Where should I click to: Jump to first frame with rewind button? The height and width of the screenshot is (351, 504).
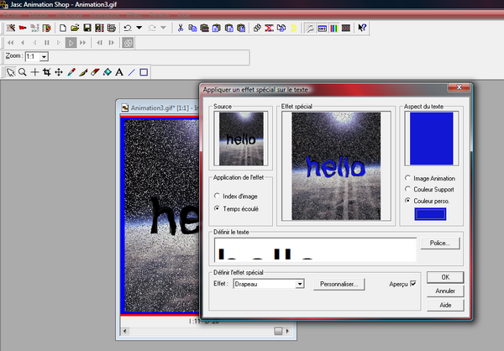11,43
